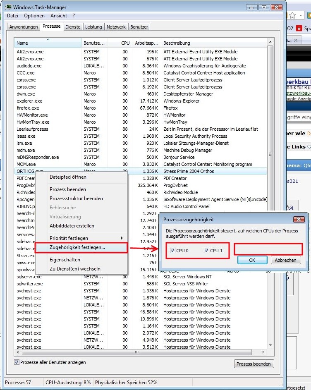Open dropdown arrow next to browser star
311x390 pixels.
tap(301, 15)
